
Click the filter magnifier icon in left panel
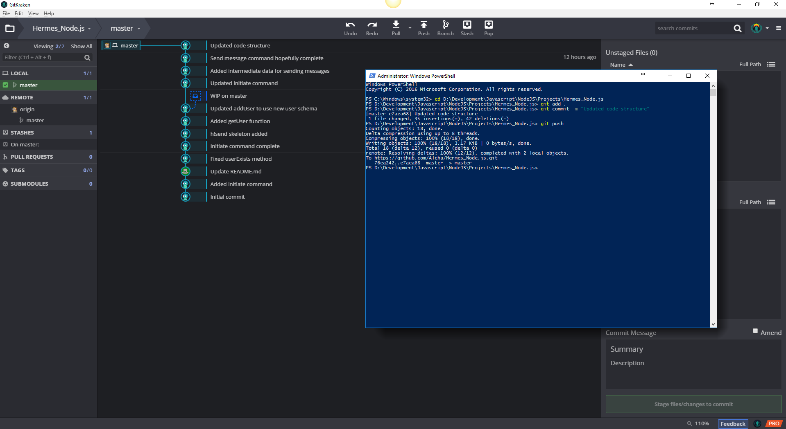pyautogui.click(x=87, y=58)
